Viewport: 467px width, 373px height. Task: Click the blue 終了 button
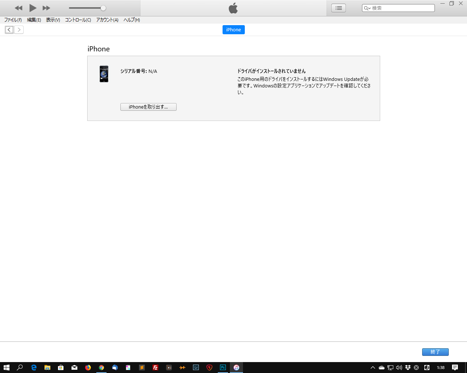click(x=435, y=352)
